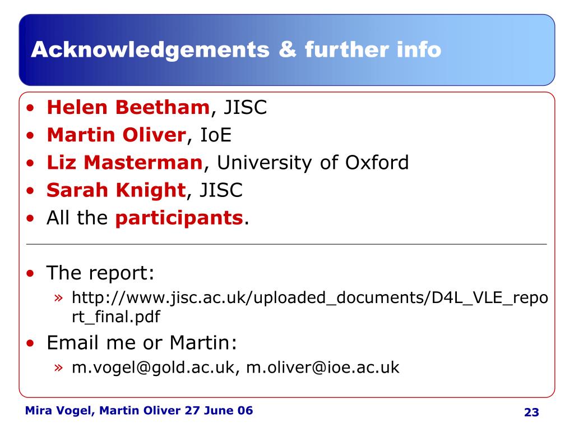Viewport: 574px width, 431px height.
Task: Select the Martin Oliver name in list
Action: 117,135
